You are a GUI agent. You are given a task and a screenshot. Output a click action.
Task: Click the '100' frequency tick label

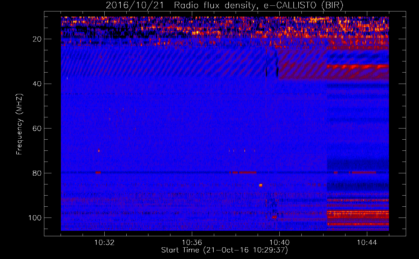coord(35,218)
